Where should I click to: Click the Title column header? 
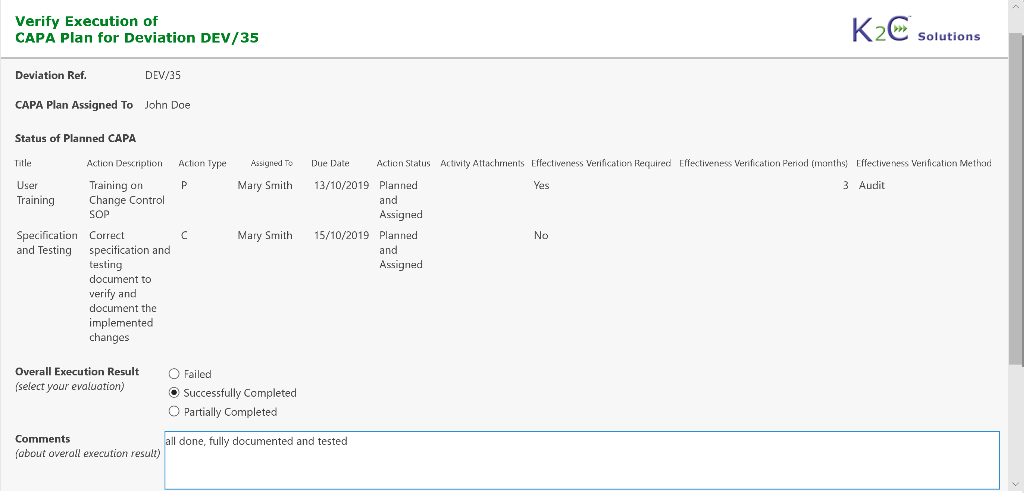click(23, 163)
